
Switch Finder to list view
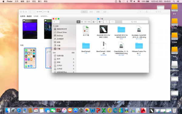coord(82,22)
